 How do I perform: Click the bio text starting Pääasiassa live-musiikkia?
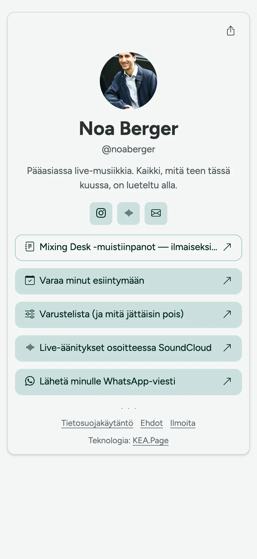point(128,178)
